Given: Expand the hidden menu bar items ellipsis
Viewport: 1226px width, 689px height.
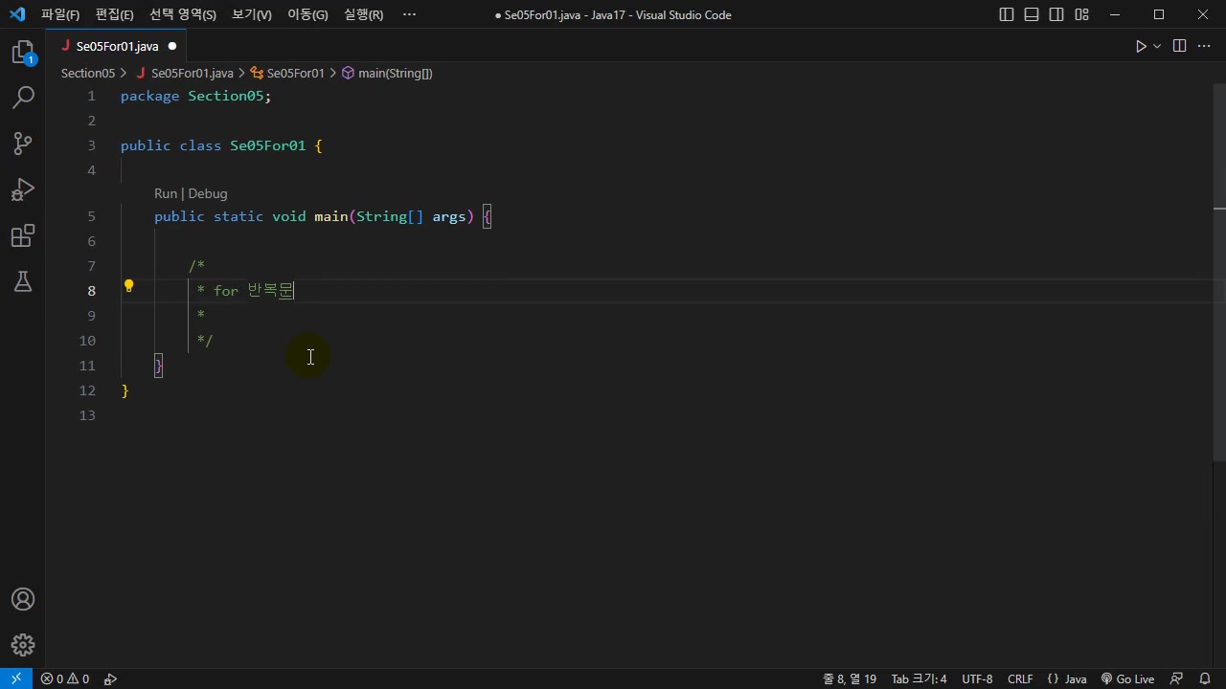Looking at the screenshot, I should point(409,14).
